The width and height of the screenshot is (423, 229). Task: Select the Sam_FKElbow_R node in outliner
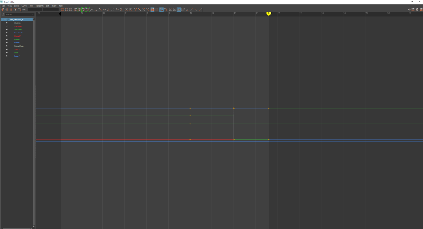point(17,19)
